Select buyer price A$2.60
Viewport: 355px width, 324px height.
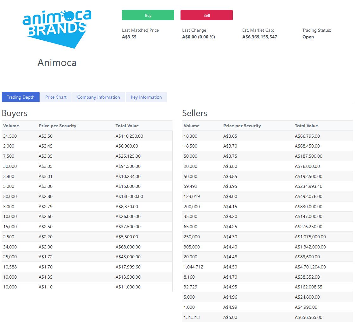[x=46, y=216]
